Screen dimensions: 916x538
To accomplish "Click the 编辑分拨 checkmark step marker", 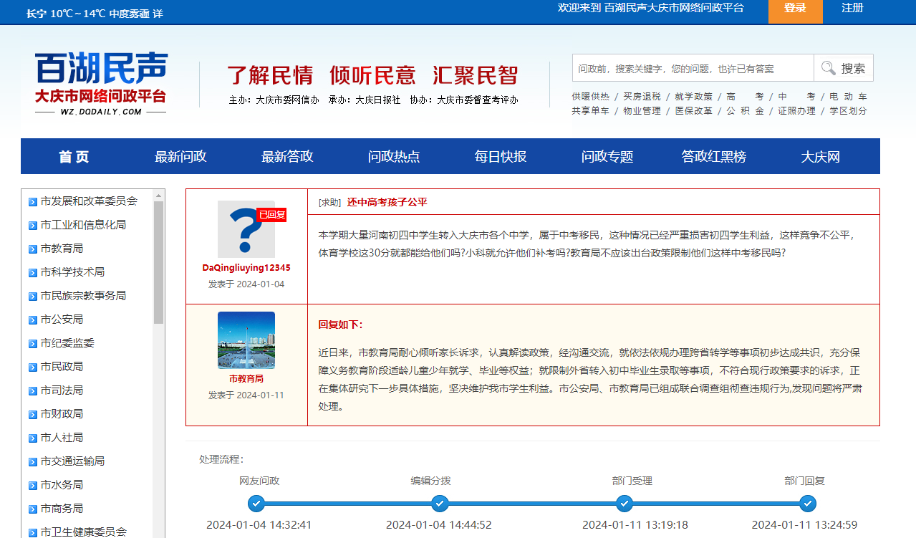I will click(x=439, y=504).
